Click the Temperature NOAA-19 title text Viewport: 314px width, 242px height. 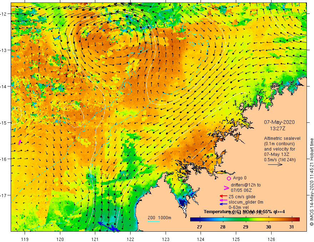point(244,212)
